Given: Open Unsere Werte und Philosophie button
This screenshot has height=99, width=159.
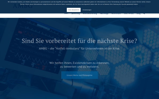Looking at the screenshot, I should 79,75.
